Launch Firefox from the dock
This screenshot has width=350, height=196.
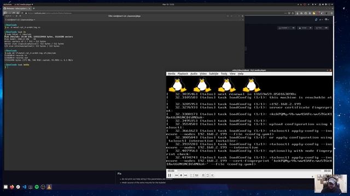(x=12, y=187)
